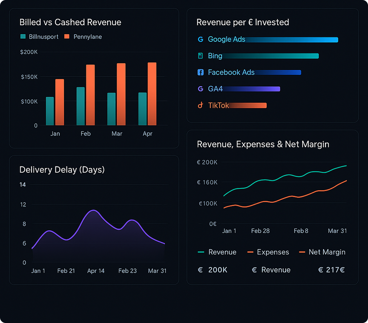Click the Revenue per € Invested title
Screen dimensions: 368x323
pyautogui.click(x=243, y=22)
